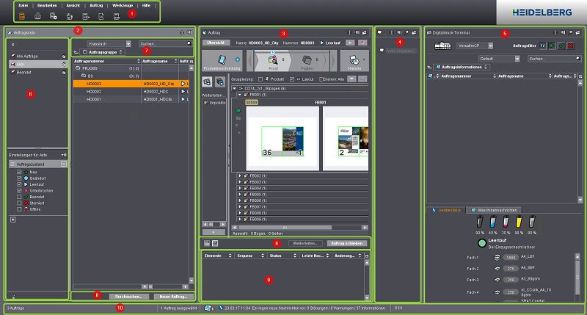This screenshot has height=315, width=587.
Task: Click the green play Auftragsfilter icon
Action: point(551,45)
